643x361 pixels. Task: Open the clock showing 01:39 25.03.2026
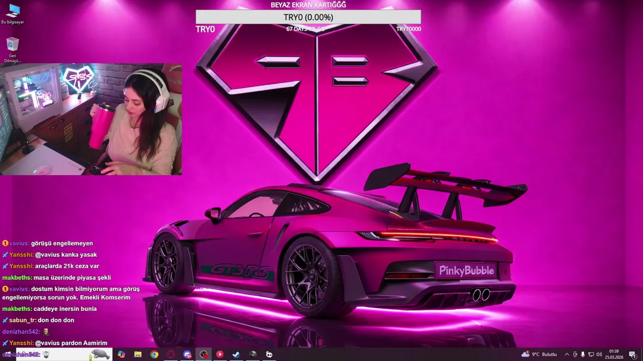pyautogui.click(x=614, y=354)
